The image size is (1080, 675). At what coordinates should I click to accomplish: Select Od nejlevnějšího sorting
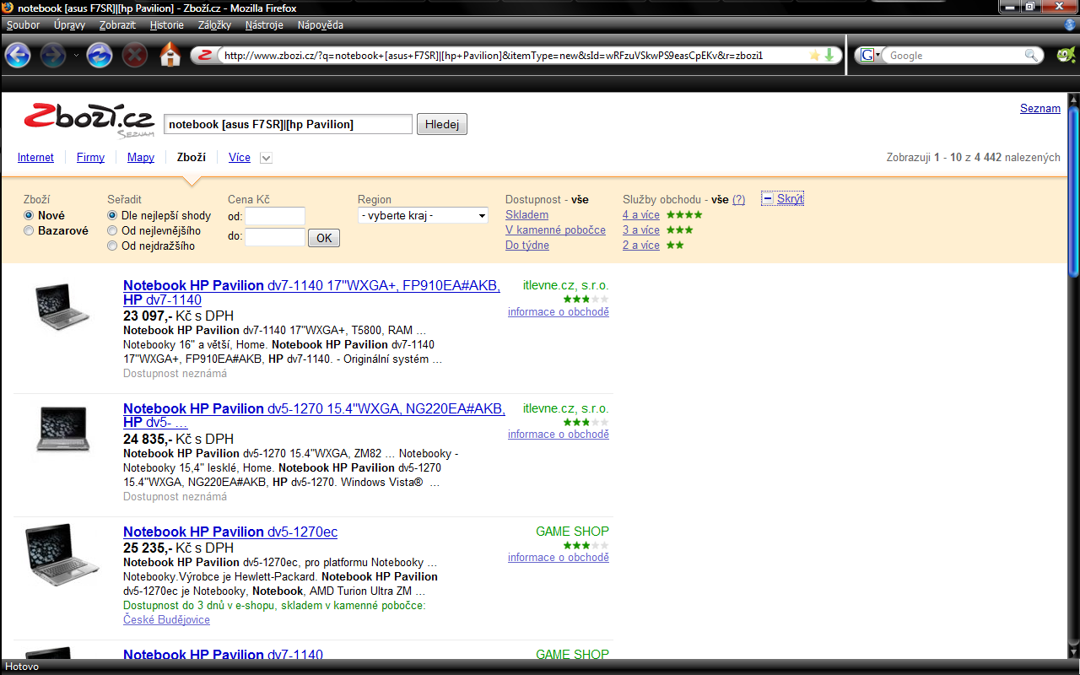tap(112, 230)
